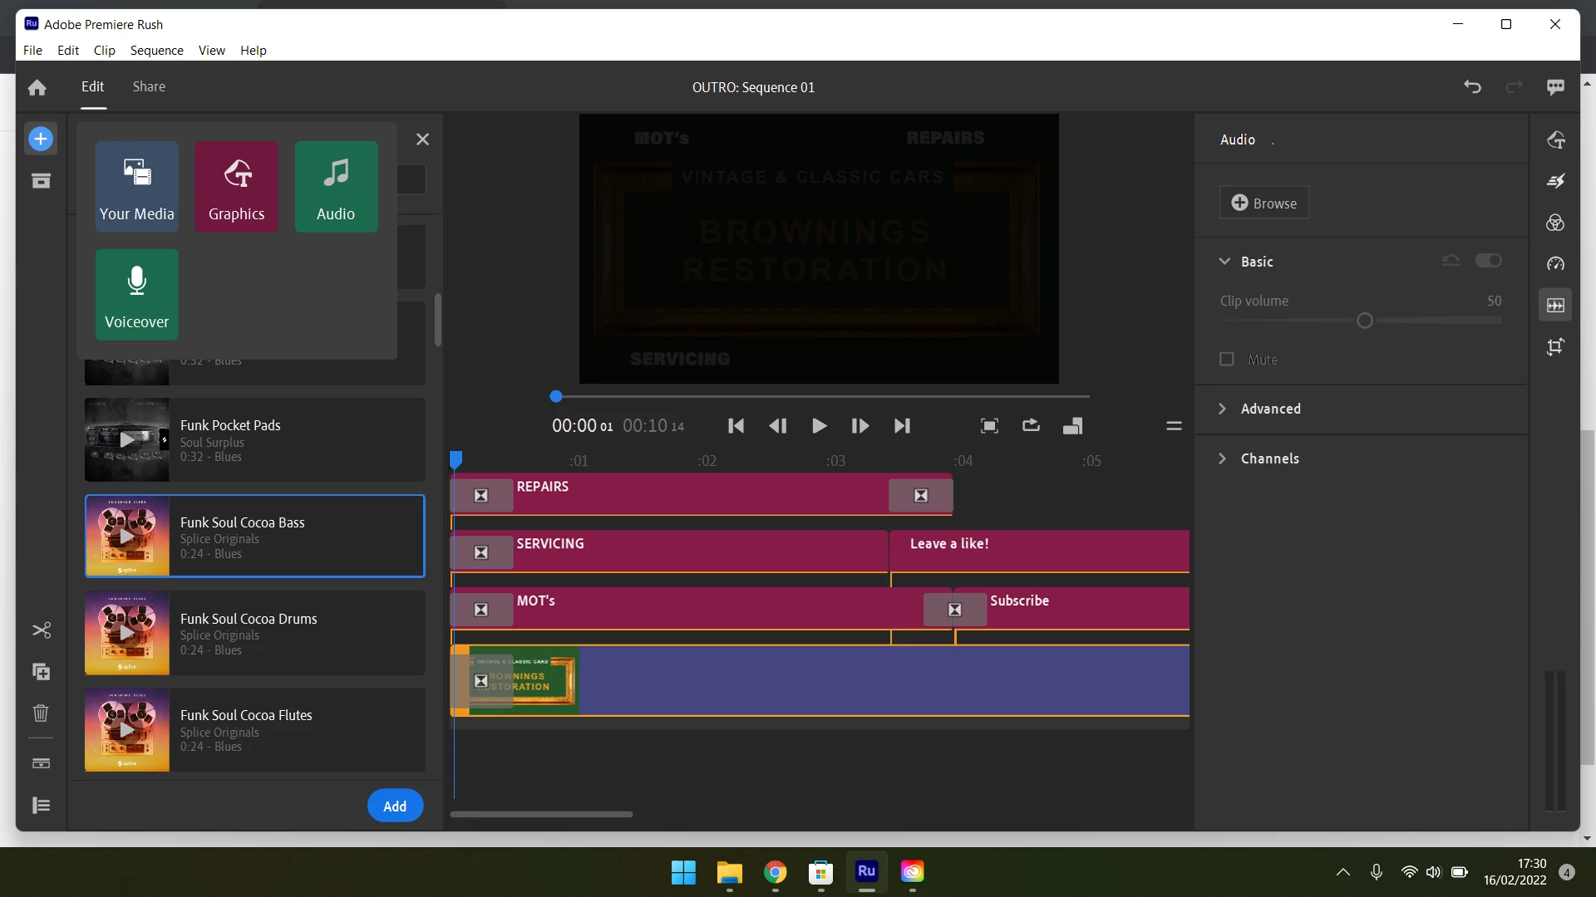The image size is (1596, 897).
Task: Open the Project Assets panel icon
Action: click(41, 181)
